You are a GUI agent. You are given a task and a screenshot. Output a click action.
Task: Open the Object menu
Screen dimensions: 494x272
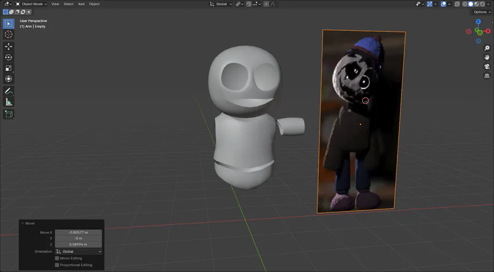pos(94,4)
